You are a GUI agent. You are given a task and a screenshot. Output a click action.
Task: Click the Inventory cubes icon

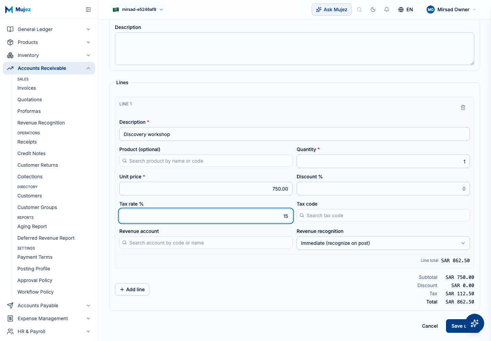coord(10,55)
